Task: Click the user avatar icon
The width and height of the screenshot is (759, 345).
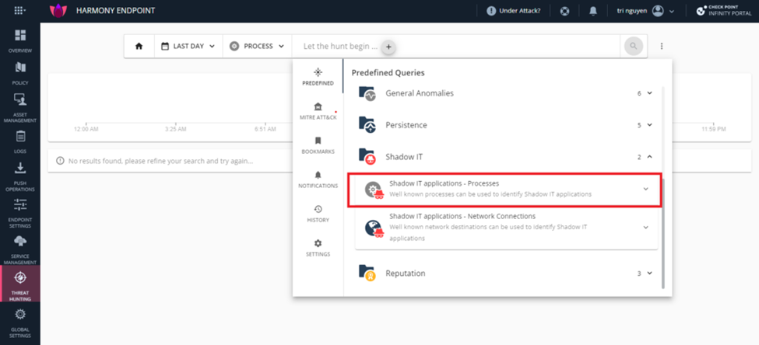Action: point(658,11)
